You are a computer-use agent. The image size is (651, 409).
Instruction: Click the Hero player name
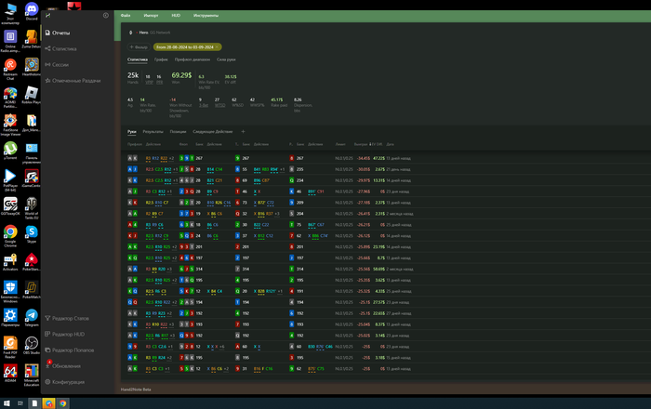point(143,33)
